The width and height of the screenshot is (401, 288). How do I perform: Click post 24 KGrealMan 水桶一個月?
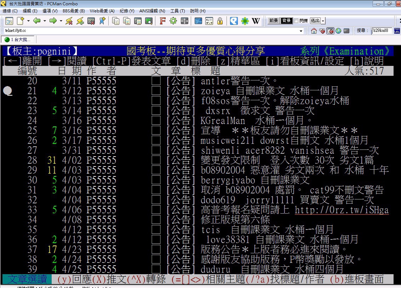[x=257, y=120]
